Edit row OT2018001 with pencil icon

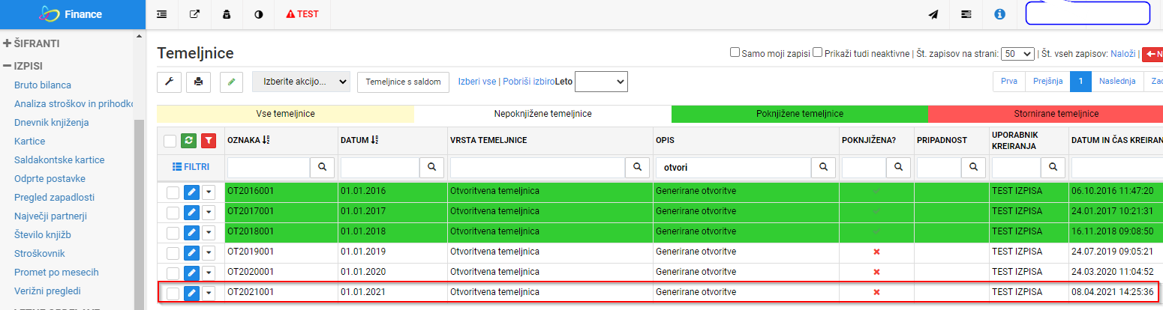tap(191, 233)
